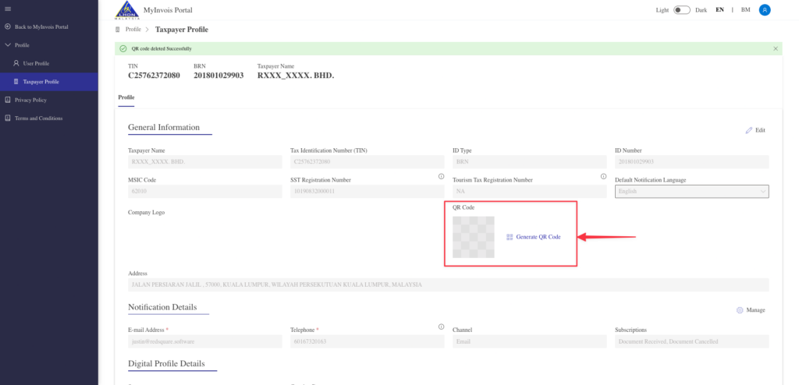The image size is (799, 385).
Task: Click the Telephone field
Action: (x=367, y=341)
